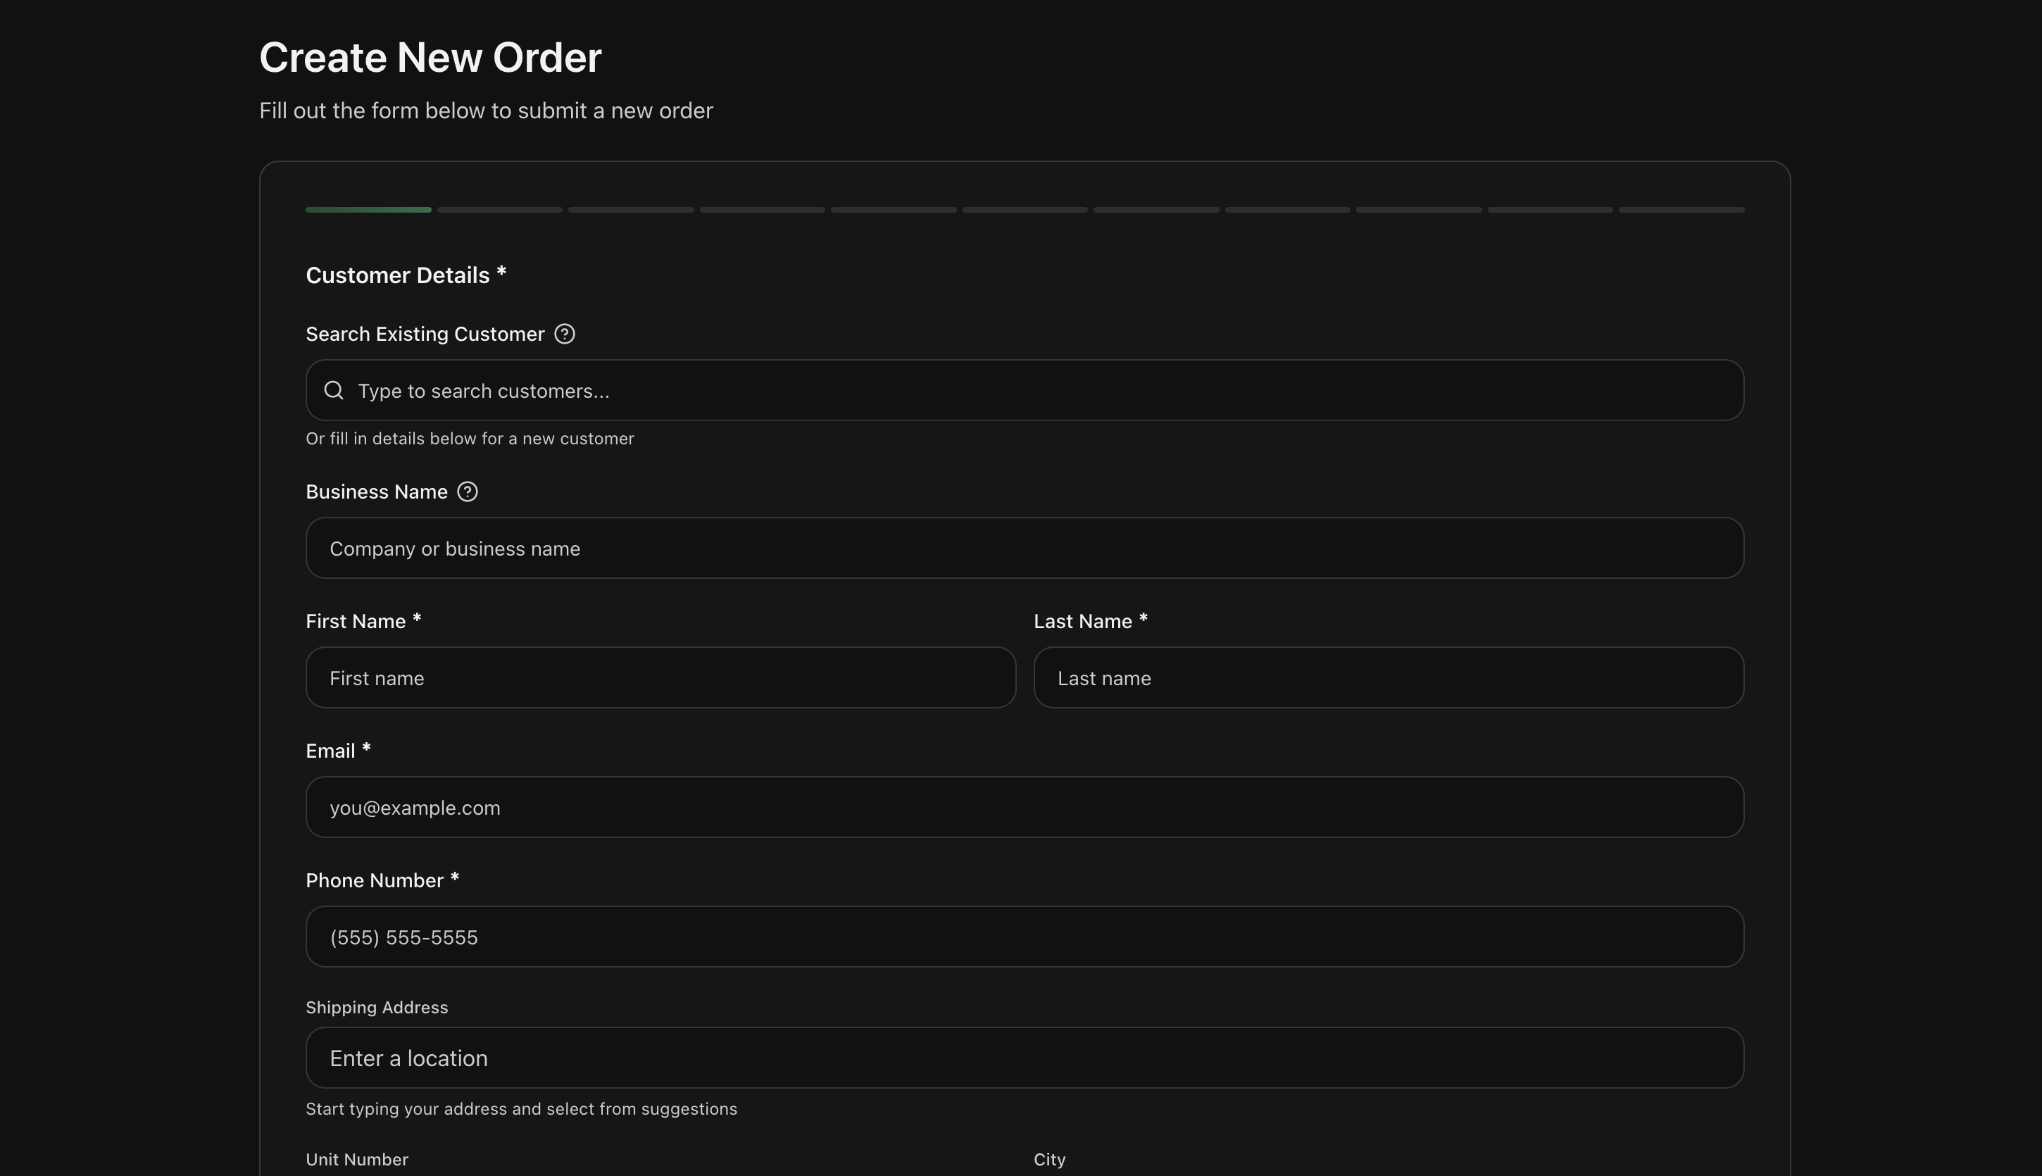The image size is (2042, 1176).
Task: Click the Create New Order title
Action: tap(430, 58)
